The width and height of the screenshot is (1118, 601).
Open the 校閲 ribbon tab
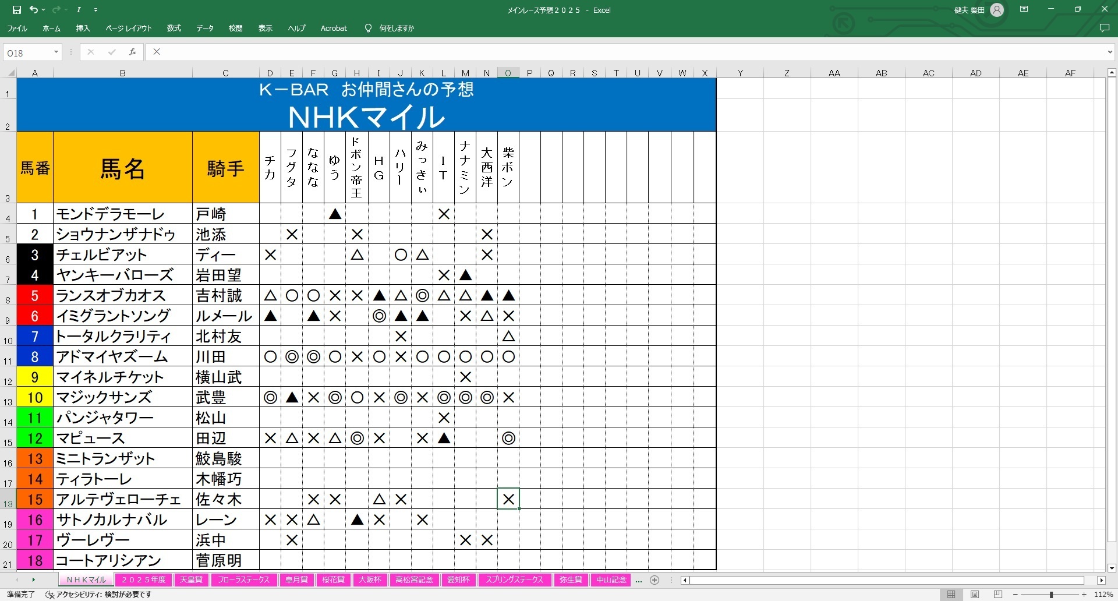point(236,28)
